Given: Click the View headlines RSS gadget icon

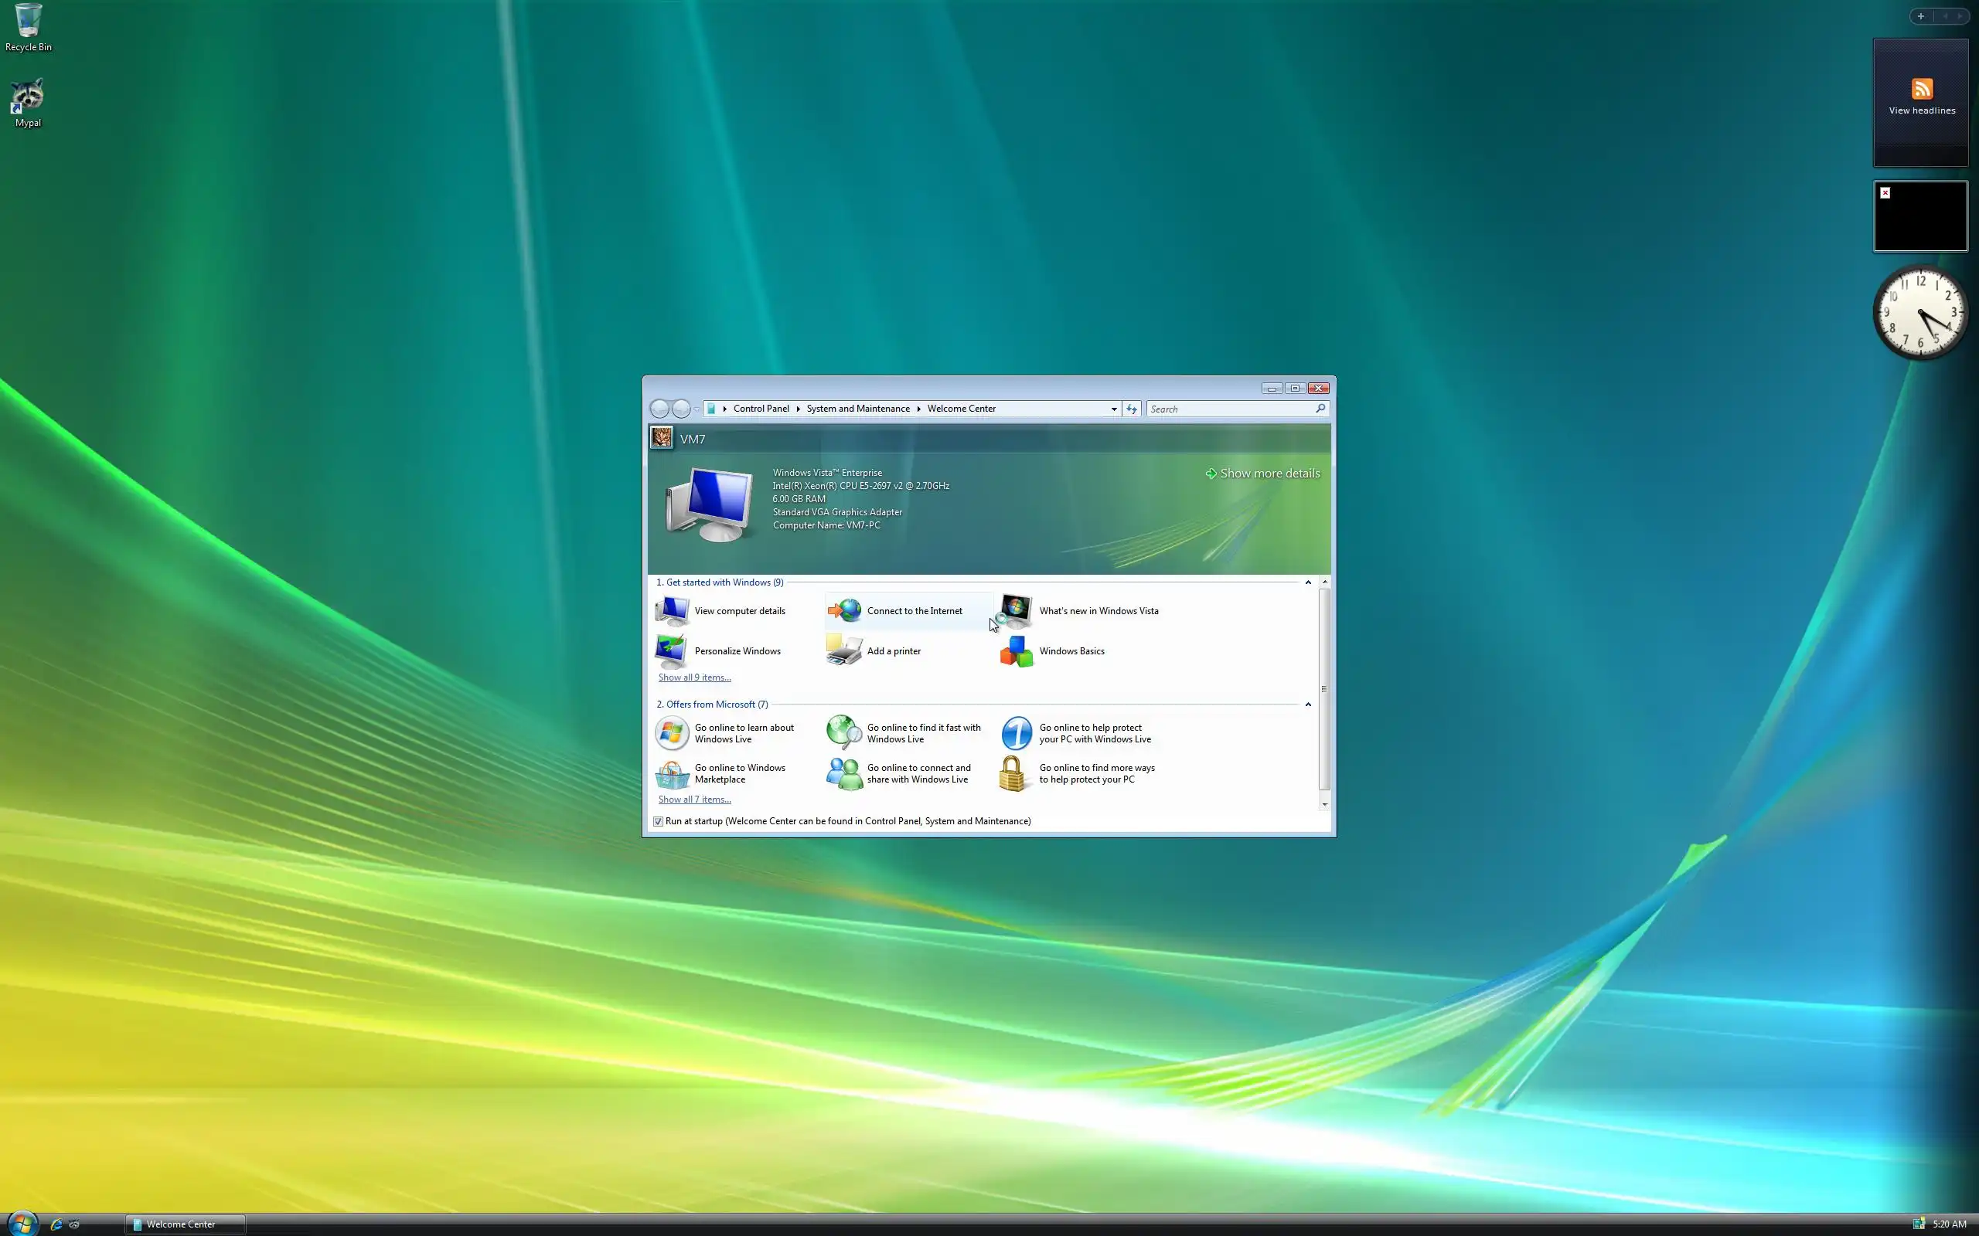Looking at the screenshot, I should (x=1921, y=89).
